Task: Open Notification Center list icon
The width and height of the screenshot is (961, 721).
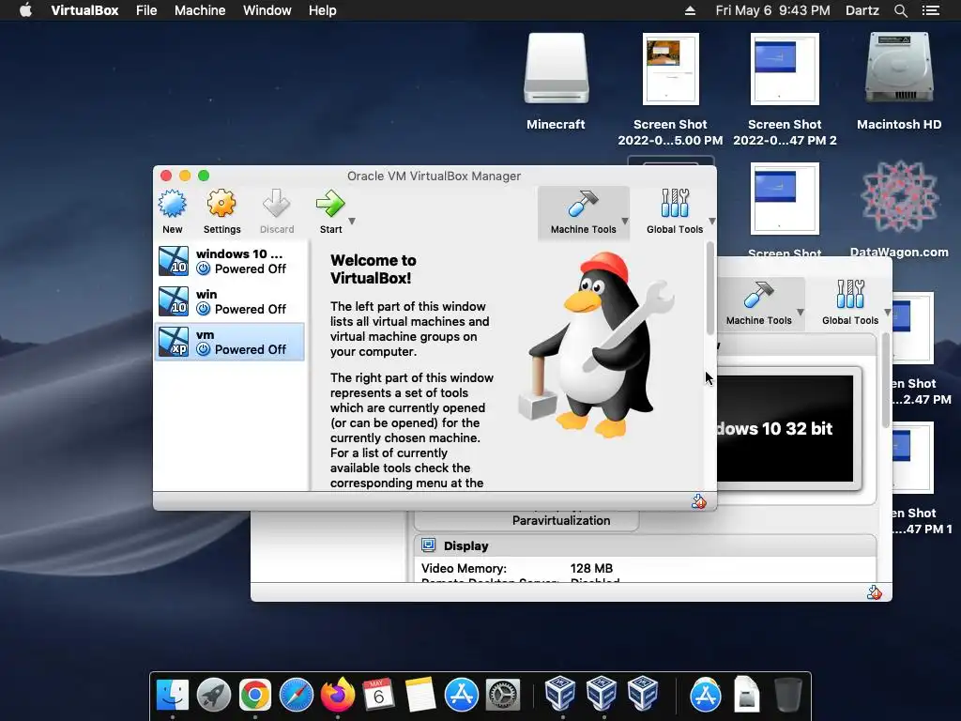Action: [x=931, y=10]
